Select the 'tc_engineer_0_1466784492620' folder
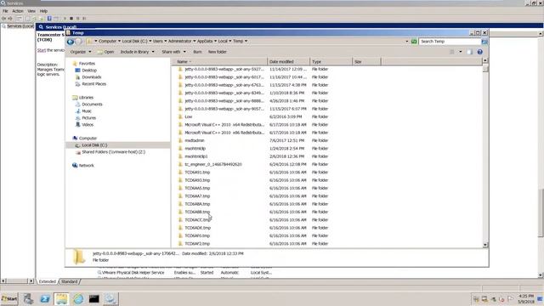544x306 pixels. pos(213,164)
